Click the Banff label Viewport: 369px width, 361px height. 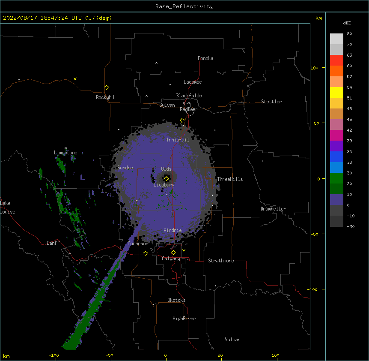pyautogui.click(x=53, y=243)
